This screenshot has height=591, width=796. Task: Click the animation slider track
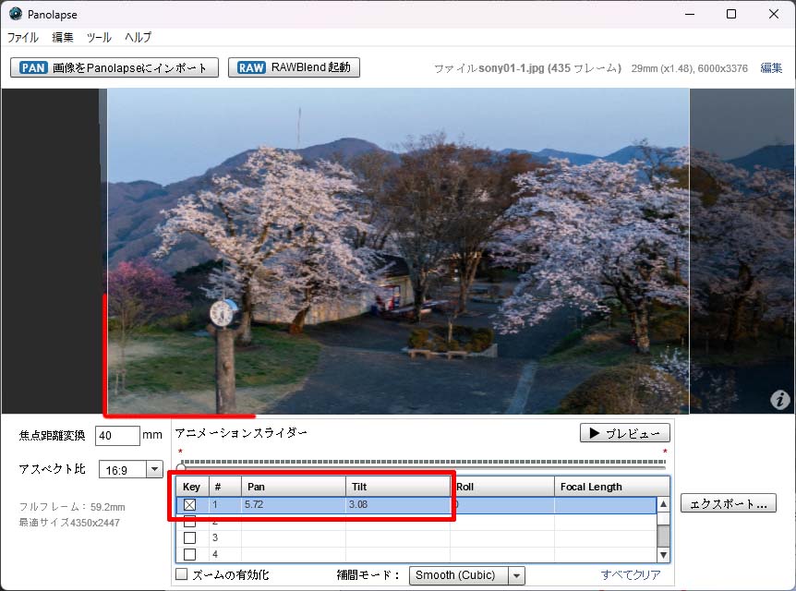click(x=422, y=463)
